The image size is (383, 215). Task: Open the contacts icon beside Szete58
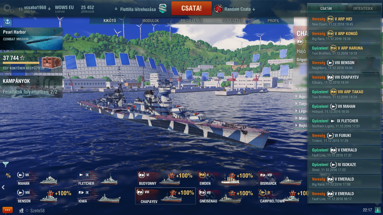pyautogui.click(x=21, y=211)
